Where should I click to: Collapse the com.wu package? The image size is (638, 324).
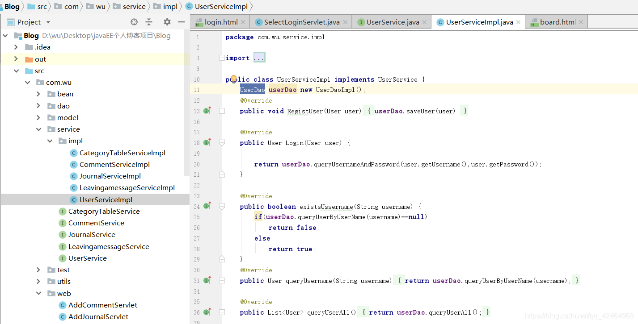28,82
